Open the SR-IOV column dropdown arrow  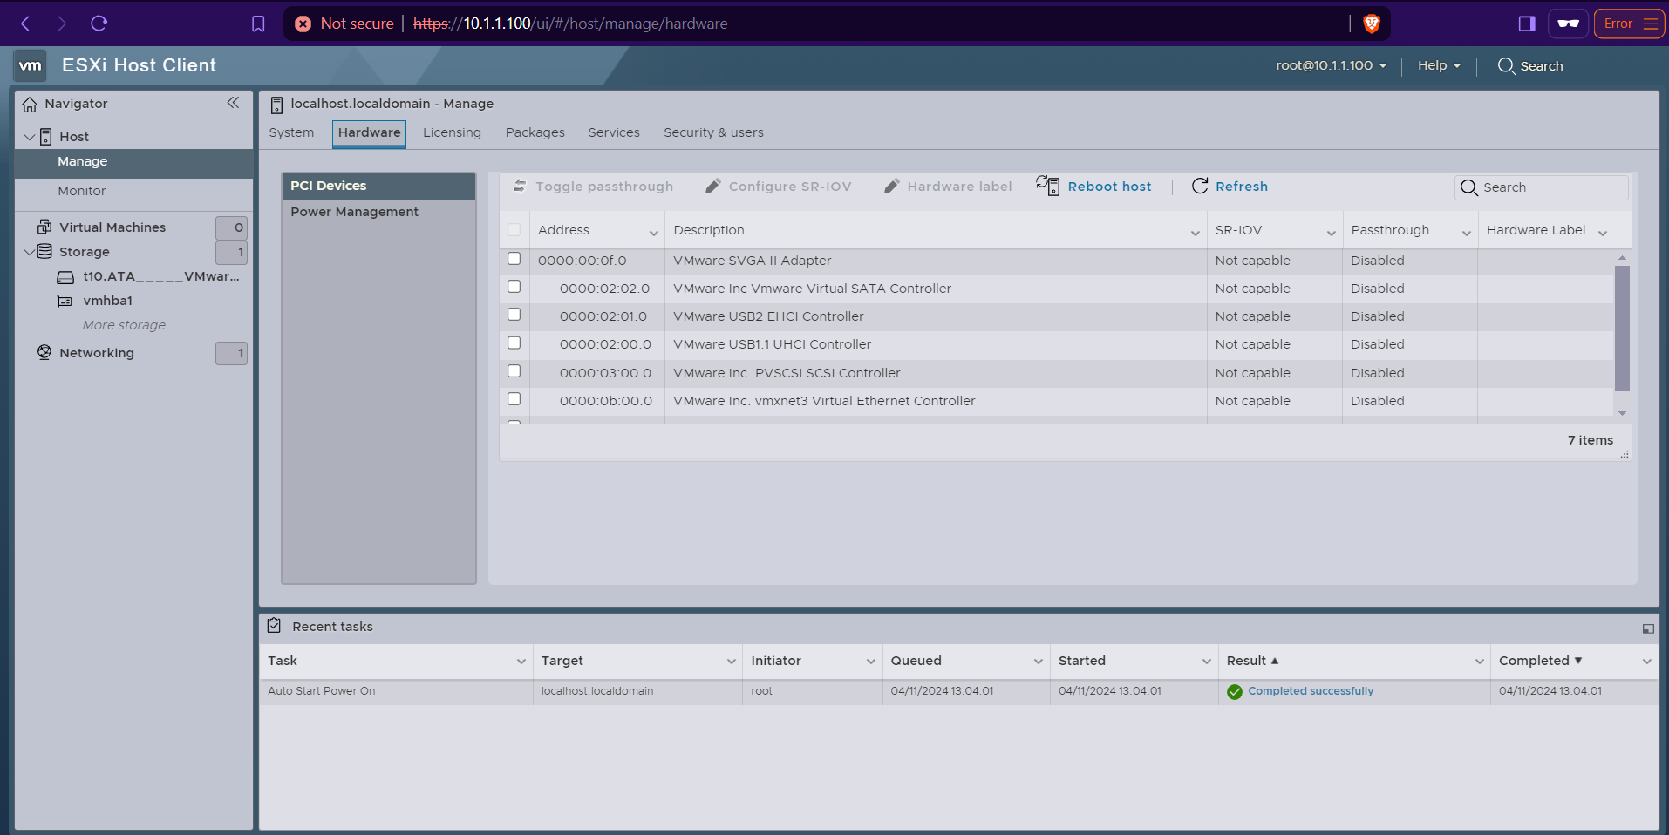coord(1332,233)
